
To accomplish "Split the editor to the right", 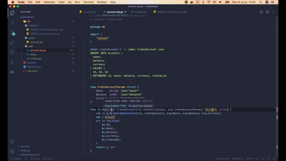I will coord(267,12).
